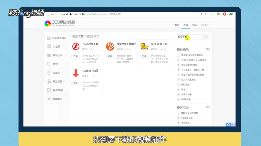Open 已安装扩展(2) in sidebar

[57, 38]
